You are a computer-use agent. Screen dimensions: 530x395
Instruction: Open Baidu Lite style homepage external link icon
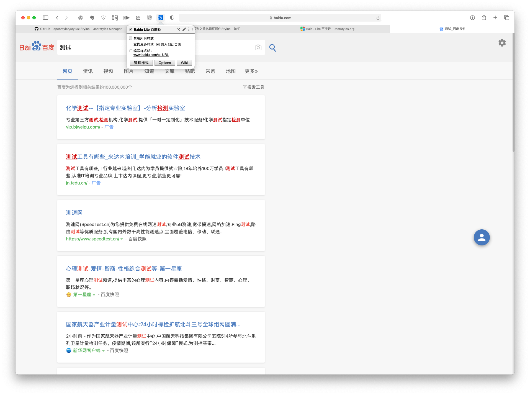pos(178,29)
